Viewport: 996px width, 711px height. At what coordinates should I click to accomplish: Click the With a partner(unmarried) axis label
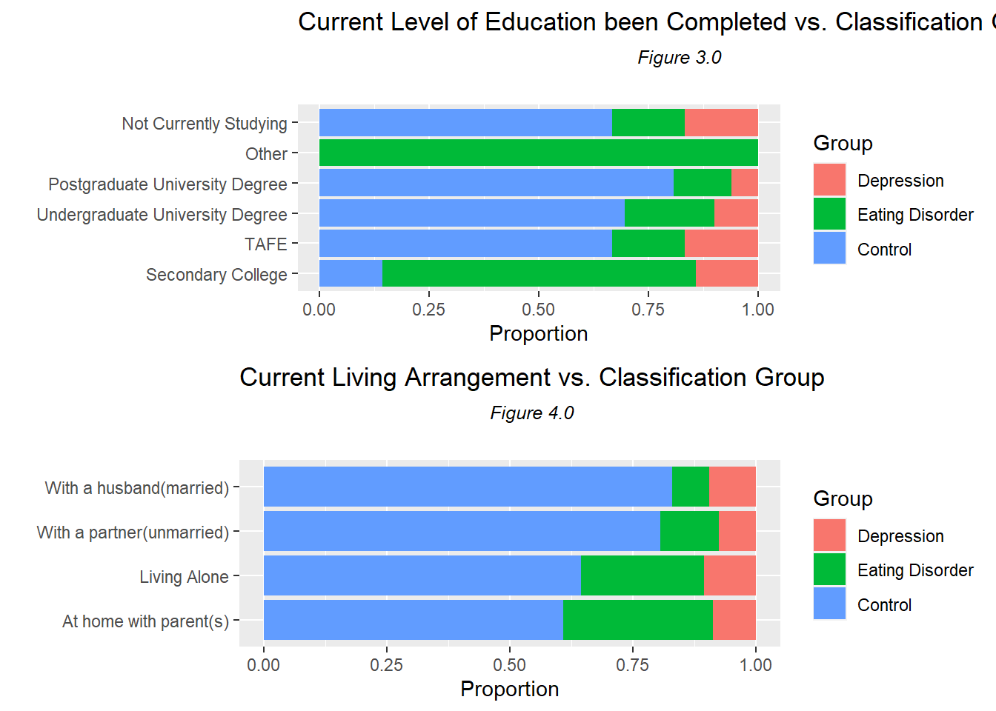pyautogui.click(x=133, y=532)
